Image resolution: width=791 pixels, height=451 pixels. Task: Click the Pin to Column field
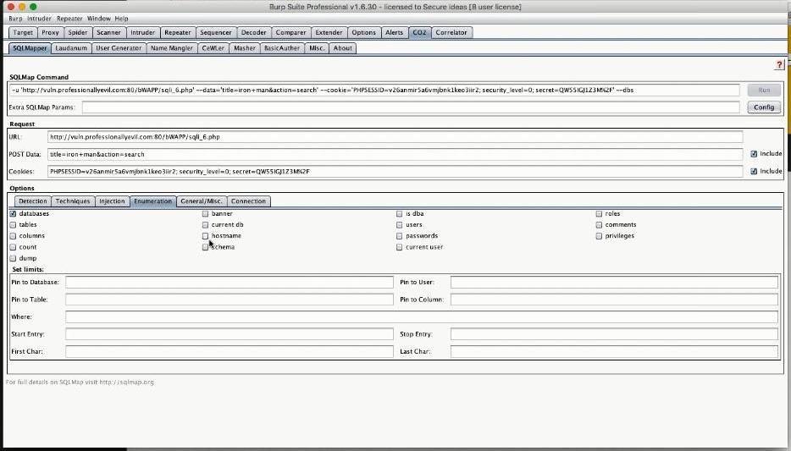[x=615, y=300]
